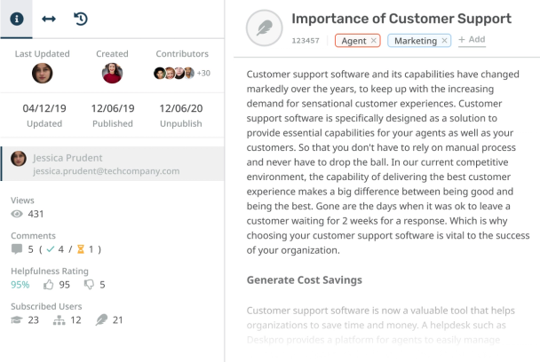
Task: Click the feather article icon
Action: pos(264,28)
